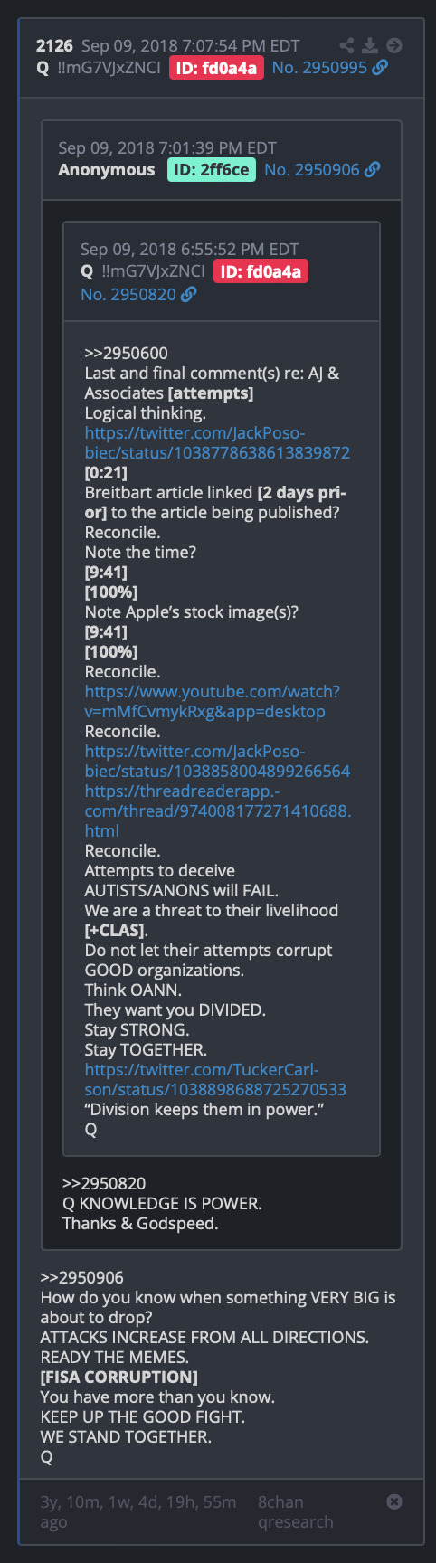Screen dimensions: 436x1563
Task: Click link icon beside No. 2950820
Action: coord(189,294)
